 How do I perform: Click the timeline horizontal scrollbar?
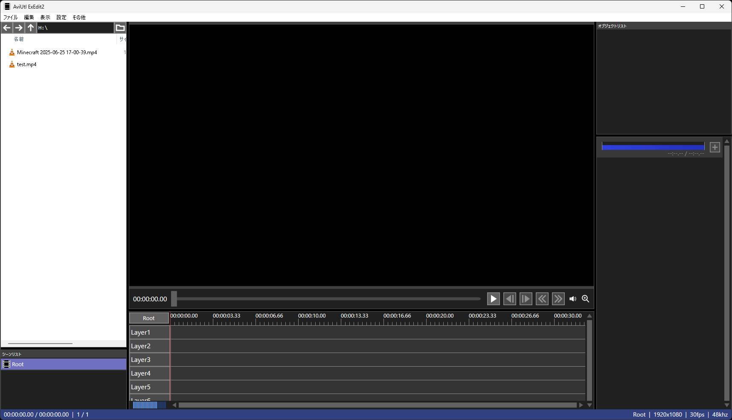[378, 405]
